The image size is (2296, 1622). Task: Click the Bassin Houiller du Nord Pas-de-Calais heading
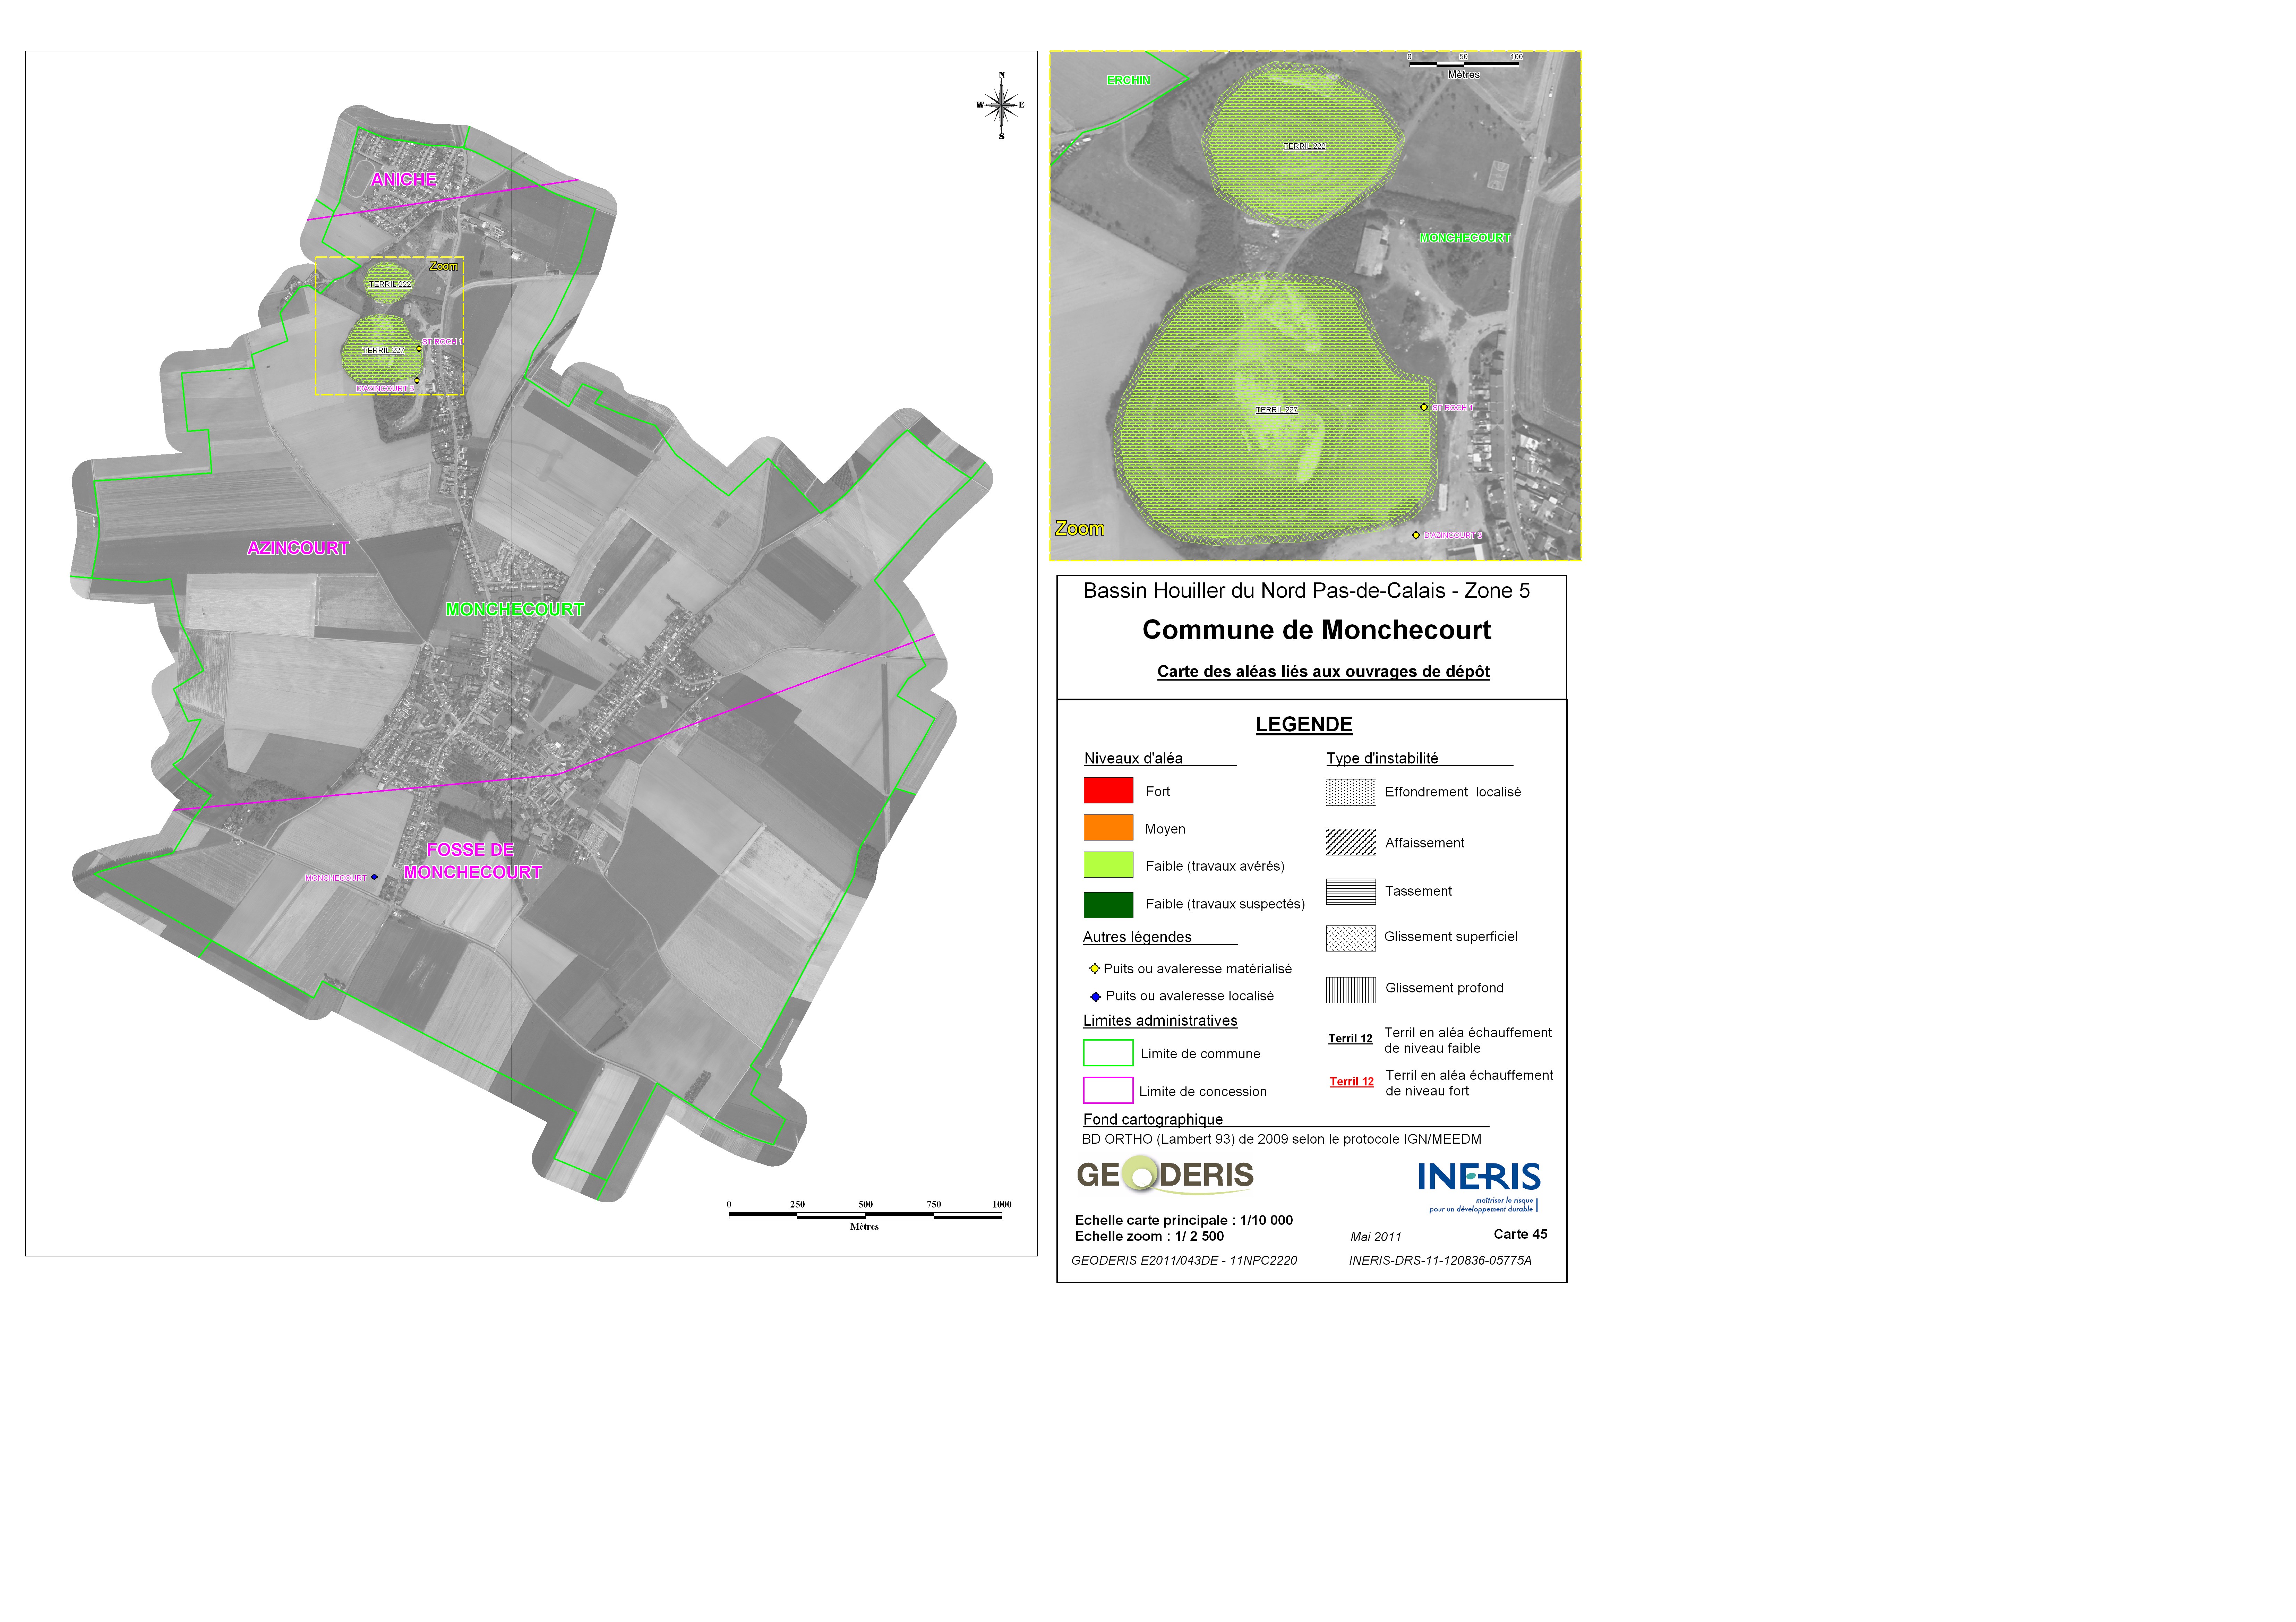1306,591
